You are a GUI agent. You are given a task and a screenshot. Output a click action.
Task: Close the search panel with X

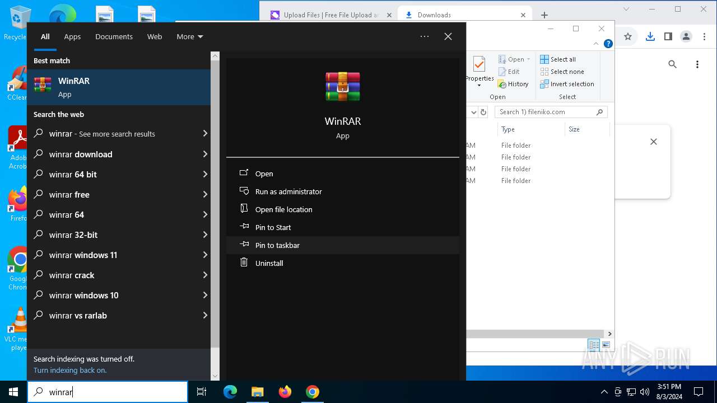[x=448, y=36]
